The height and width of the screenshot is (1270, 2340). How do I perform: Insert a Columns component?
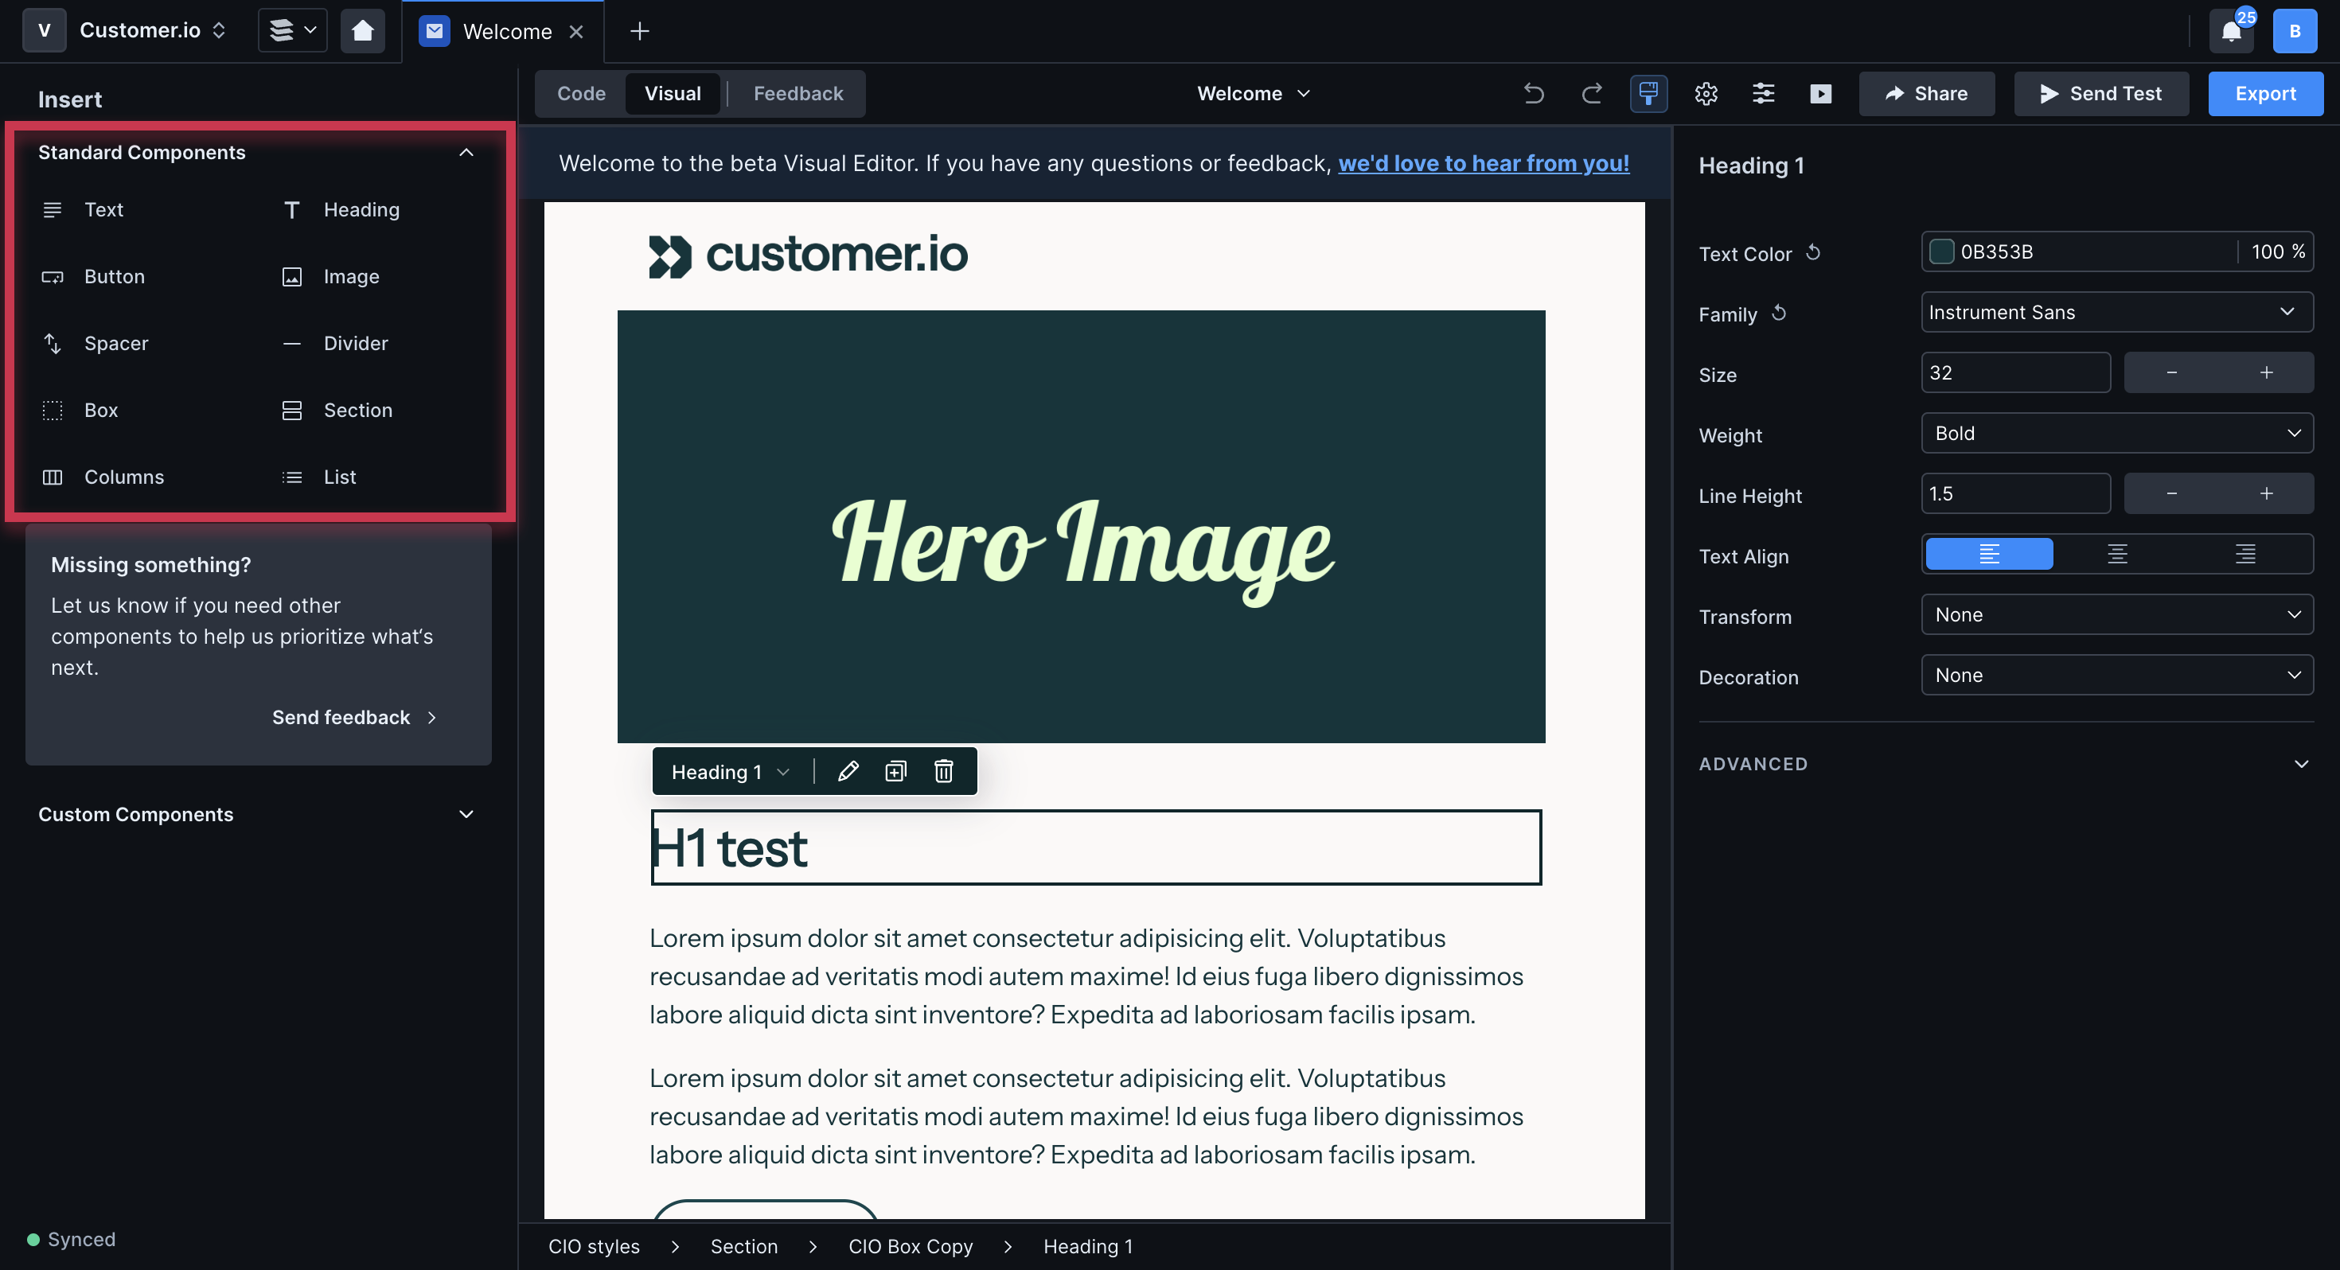point(103,477)
